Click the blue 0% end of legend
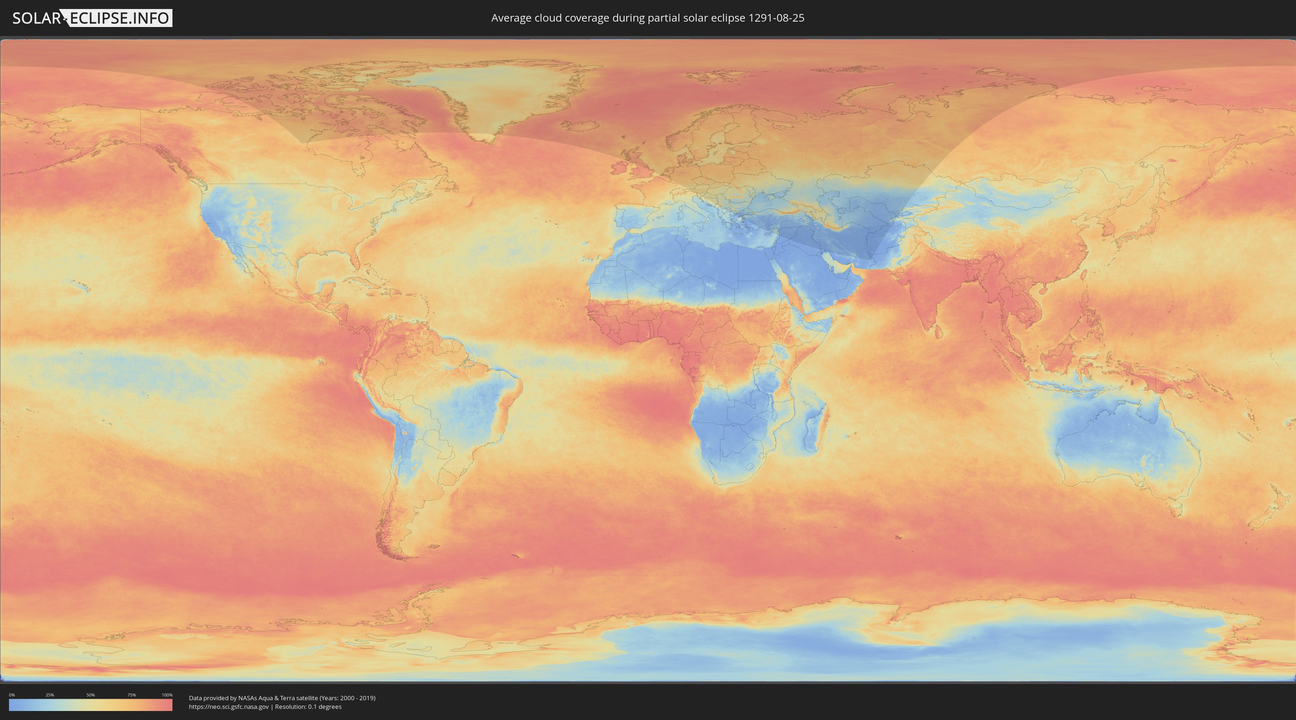This screenshot has height=720, width=1296. 12,705
